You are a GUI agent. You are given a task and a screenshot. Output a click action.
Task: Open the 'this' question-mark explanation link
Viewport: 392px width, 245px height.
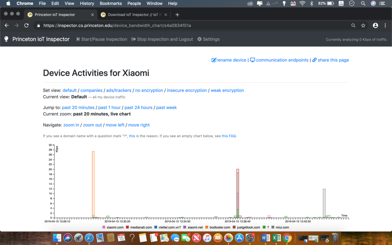[x=132, y=136]
